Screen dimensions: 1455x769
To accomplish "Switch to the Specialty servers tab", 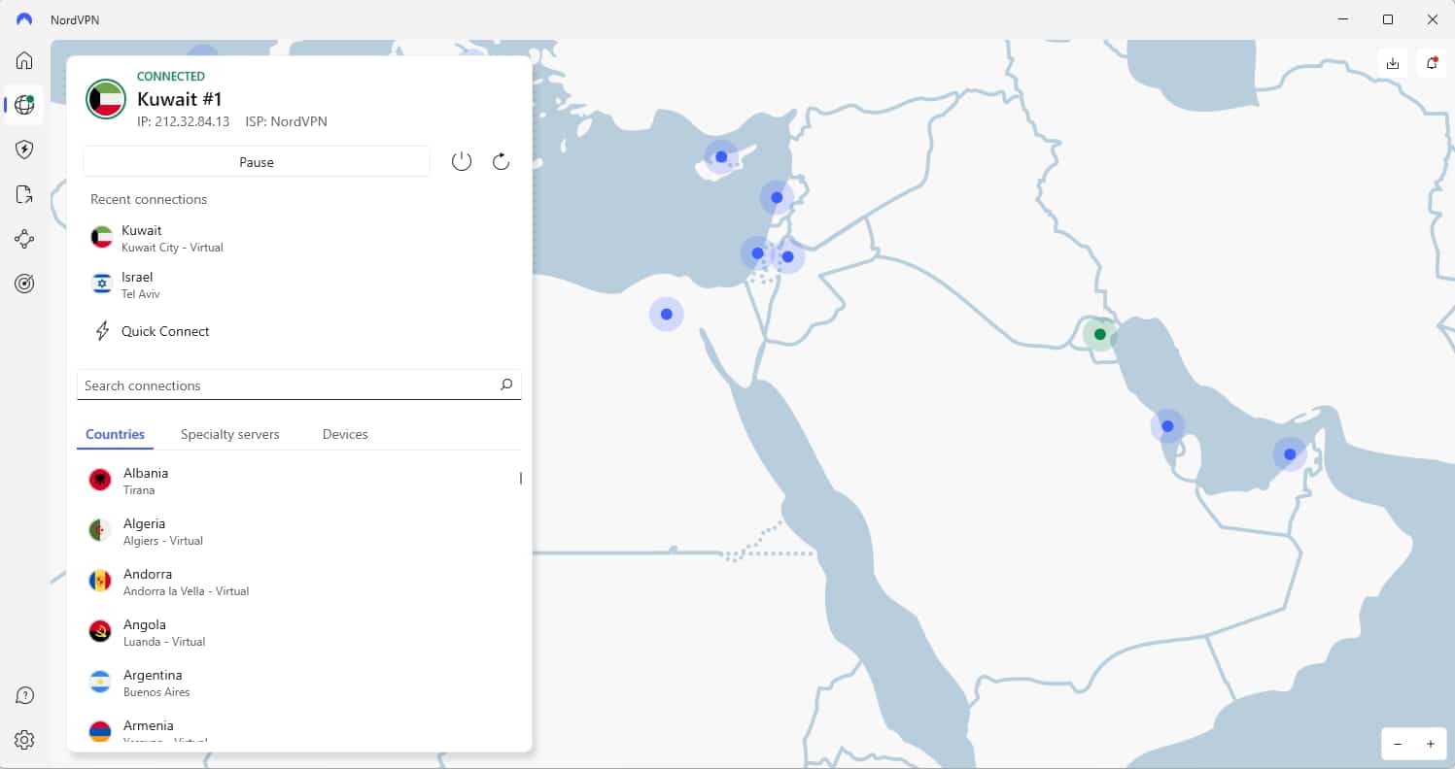I will pyautogui.click(x=230, y=434).
